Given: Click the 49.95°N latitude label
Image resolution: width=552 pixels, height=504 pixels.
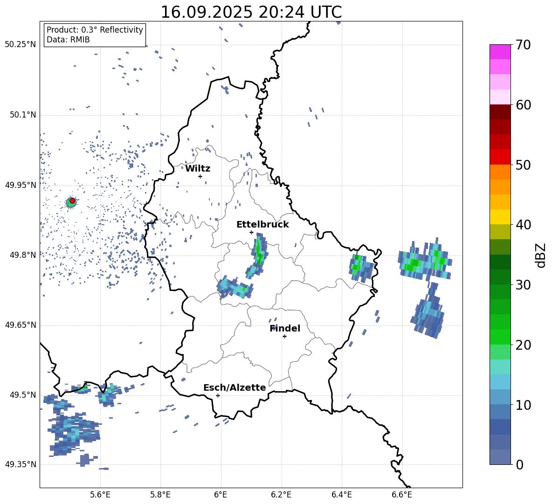Looking at the screenshot, I should pos(21,185).
